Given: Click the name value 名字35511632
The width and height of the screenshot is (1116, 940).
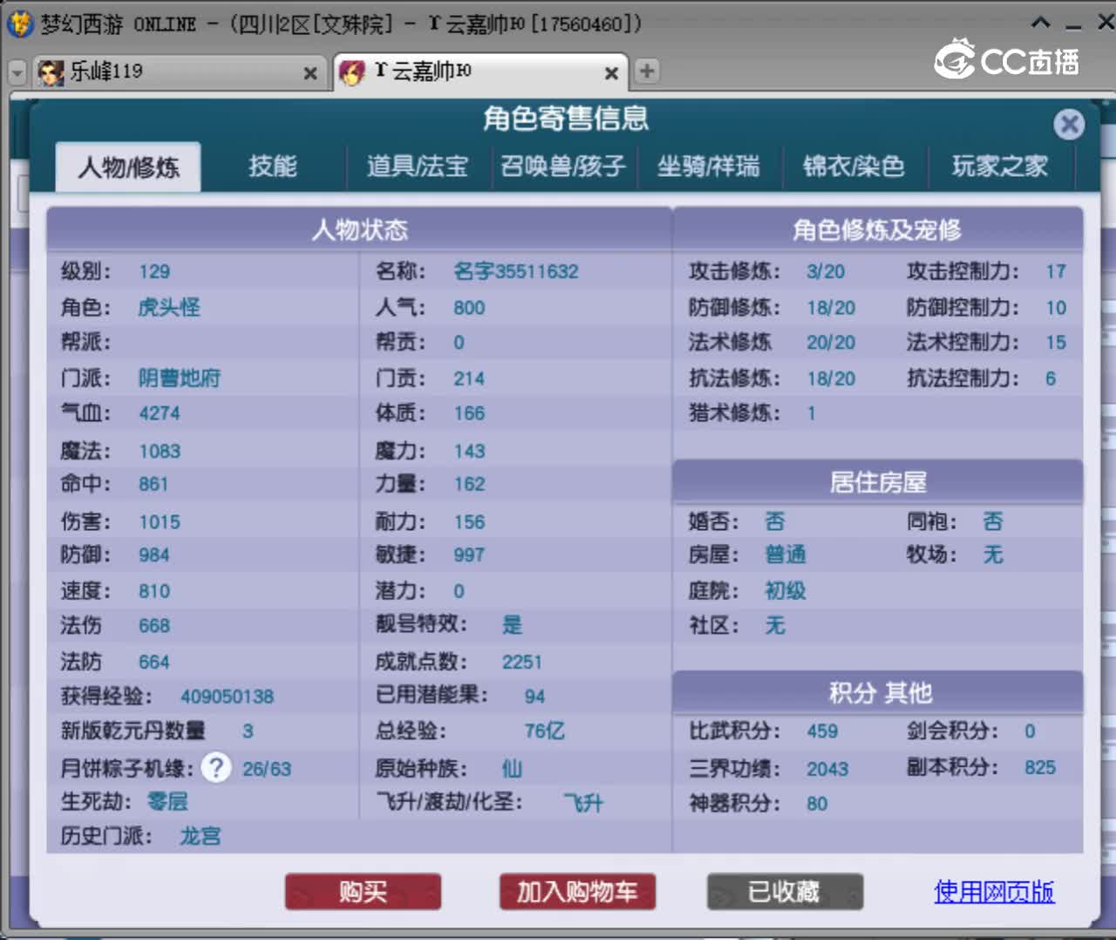Looking at the screenshot, I should click(516, 271).
